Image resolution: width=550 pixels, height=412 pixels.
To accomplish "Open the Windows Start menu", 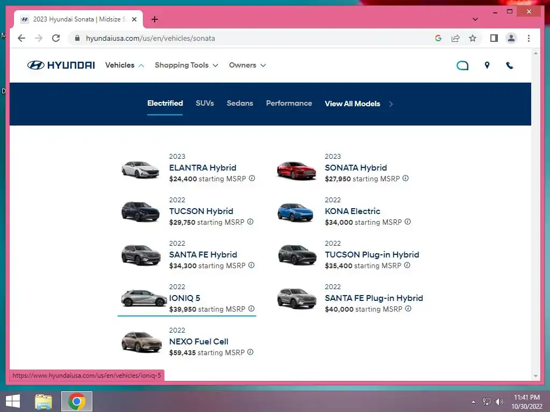I will click(13, 401).
